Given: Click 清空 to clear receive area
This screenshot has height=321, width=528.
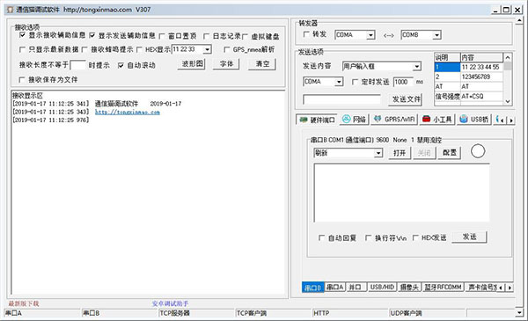Looking at the screenshot, I should coord(262,63).
